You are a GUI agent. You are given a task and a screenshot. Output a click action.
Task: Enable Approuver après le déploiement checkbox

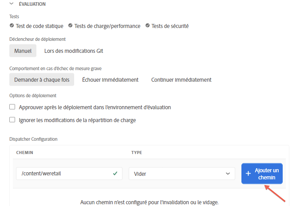click(12, 107)
